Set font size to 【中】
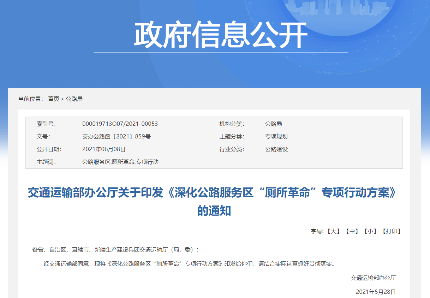 tap(352, 231)
